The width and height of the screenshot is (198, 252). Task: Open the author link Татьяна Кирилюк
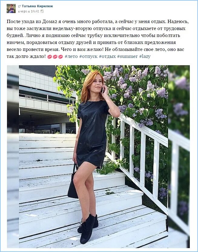click(x=37, y=6)
